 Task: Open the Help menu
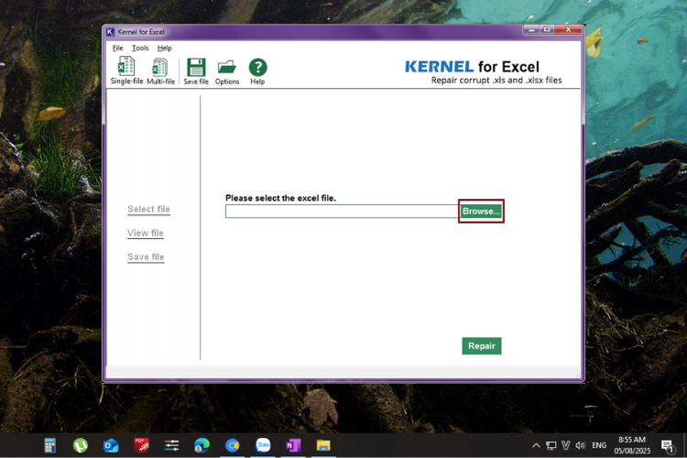pyautogui.click(x=165, y=49)
